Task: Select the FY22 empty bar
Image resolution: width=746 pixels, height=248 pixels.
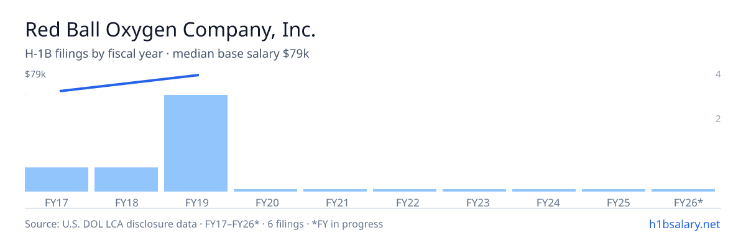Action: [405, 190]
